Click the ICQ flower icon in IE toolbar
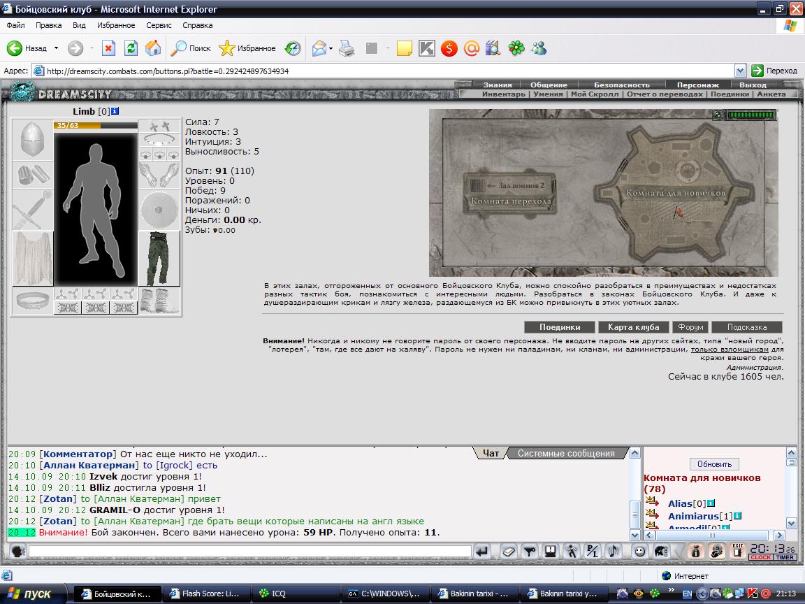 [516, 48]
